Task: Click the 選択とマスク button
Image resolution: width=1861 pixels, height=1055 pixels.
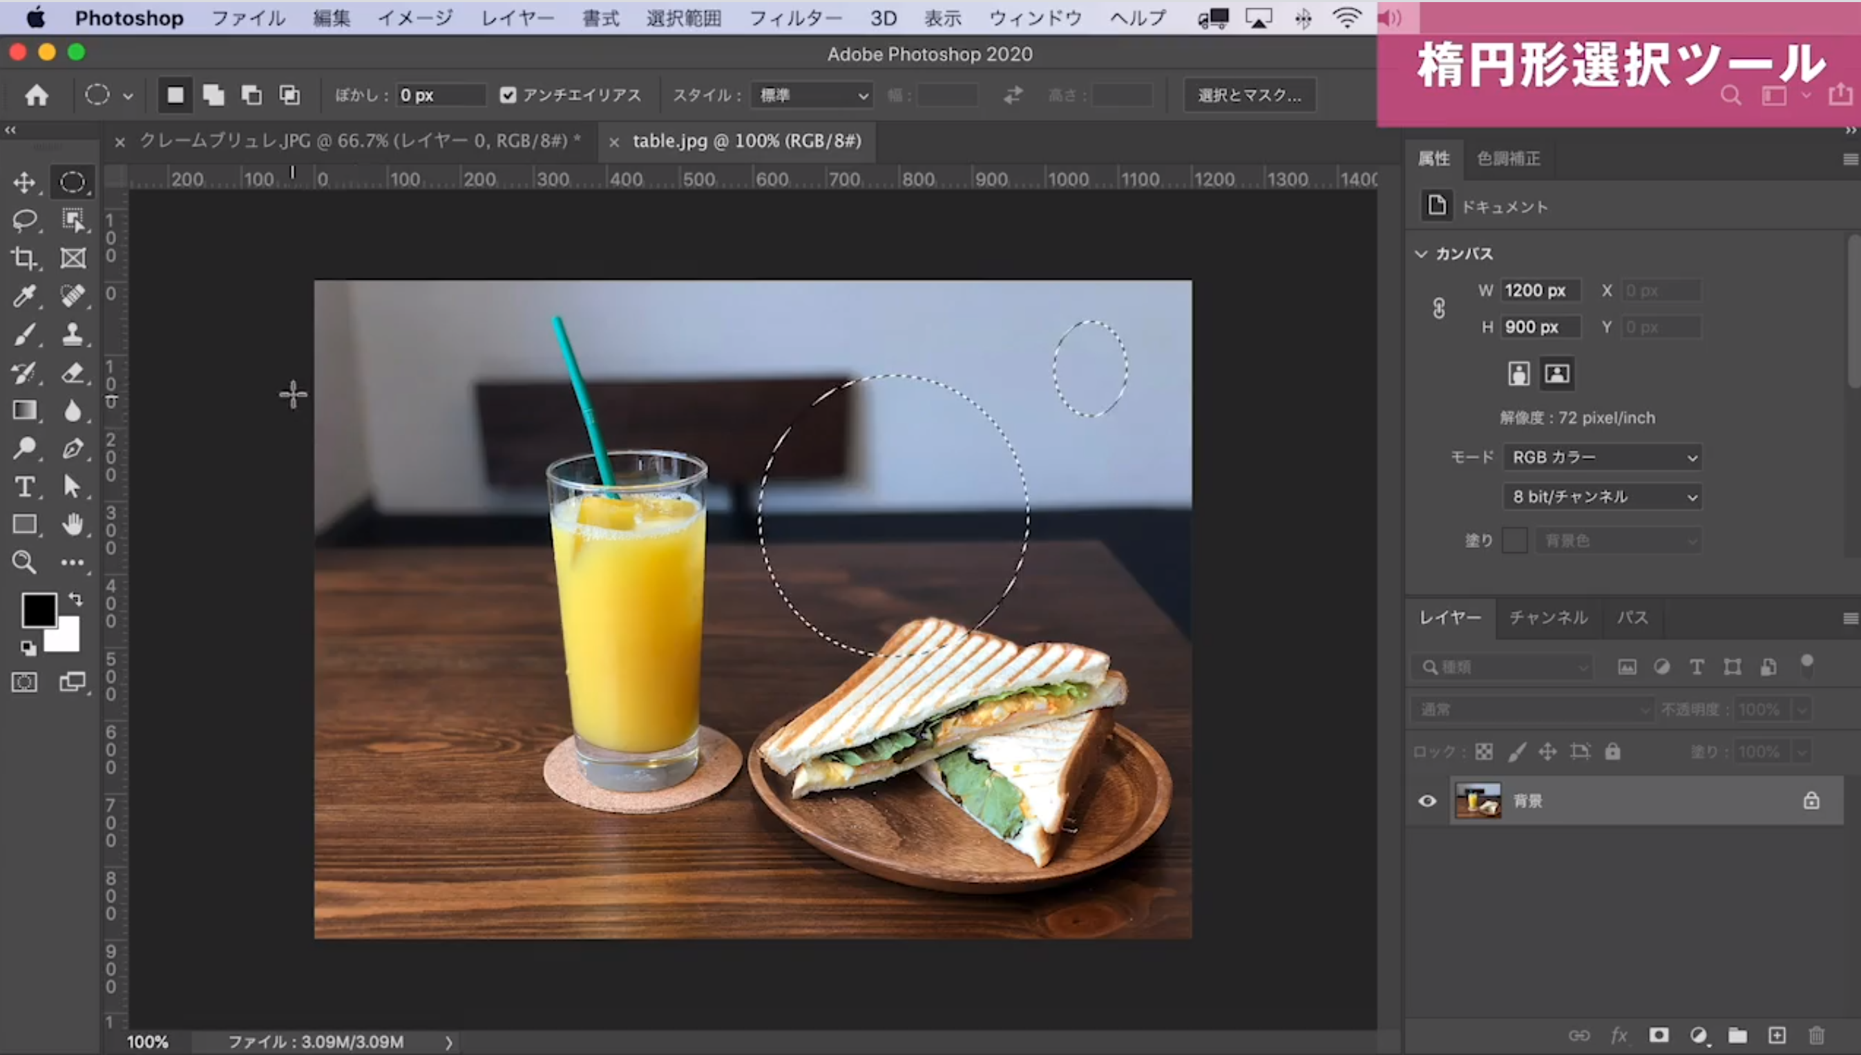Action: coord(1249,95)
